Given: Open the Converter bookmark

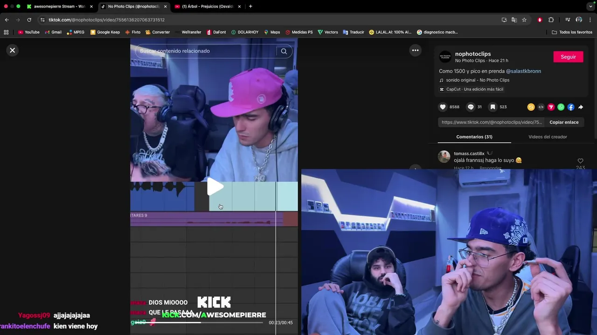Looking at the screenshot, I should (158, 32).
